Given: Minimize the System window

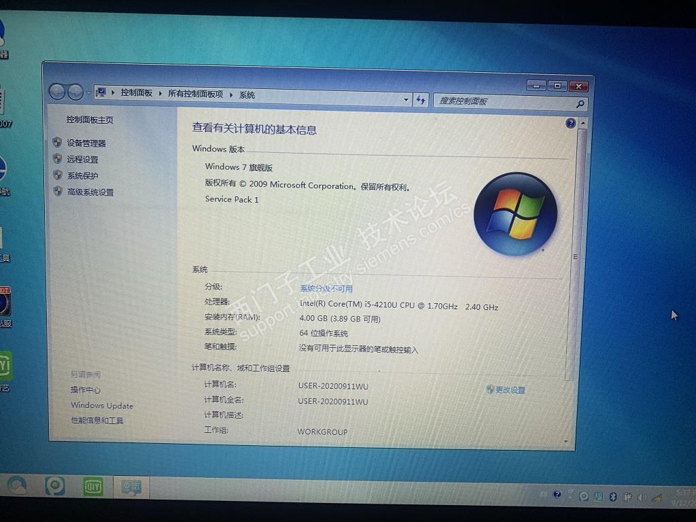Looking at the screenshot, I should [x=536, y=86].
